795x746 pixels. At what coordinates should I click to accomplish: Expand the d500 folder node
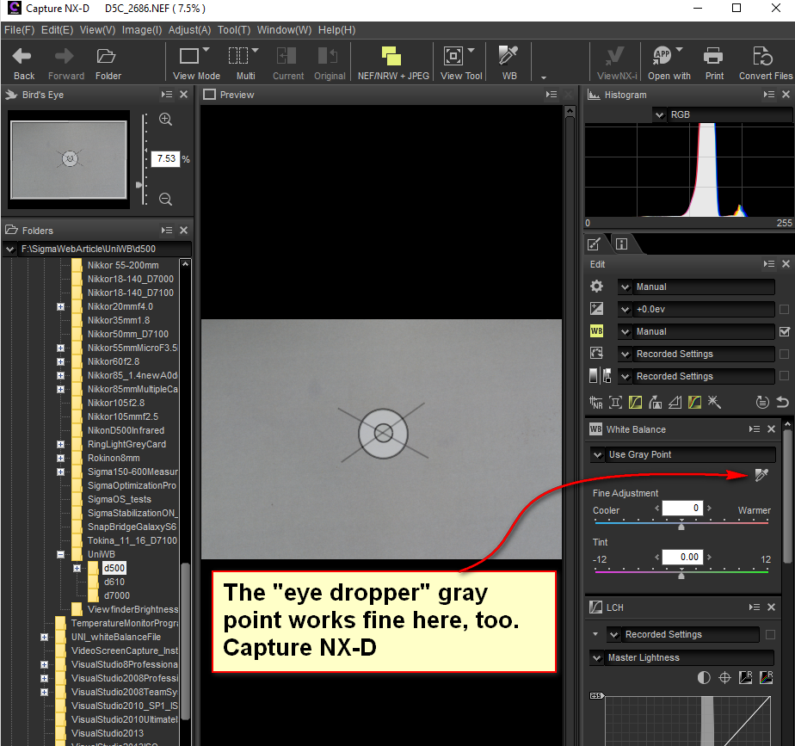77,568
